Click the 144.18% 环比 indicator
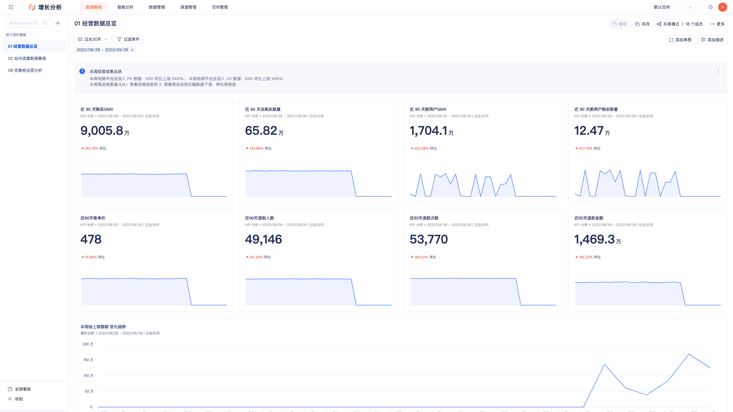733x412 pixels. click(94, 148)
